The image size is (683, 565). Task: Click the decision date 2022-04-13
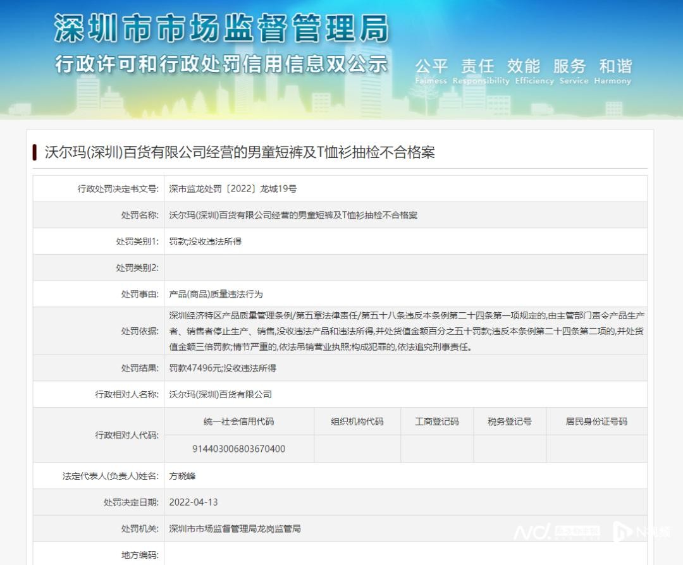(x=194, y=502)
